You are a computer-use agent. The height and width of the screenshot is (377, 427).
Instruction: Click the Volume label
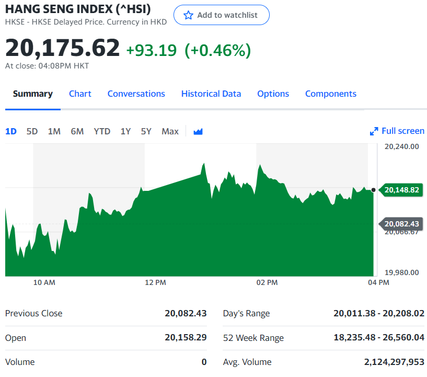tap(20, 362)
